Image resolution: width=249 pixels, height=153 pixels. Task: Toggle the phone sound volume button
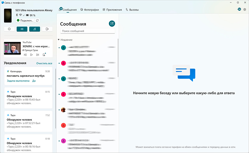click(x=22, y=29)
